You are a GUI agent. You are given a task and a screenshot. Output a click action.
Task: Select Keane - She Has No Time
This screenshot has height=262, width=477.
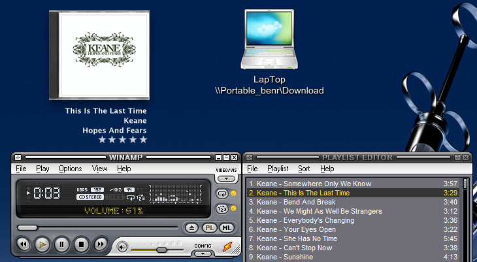[x=354, y=238]
